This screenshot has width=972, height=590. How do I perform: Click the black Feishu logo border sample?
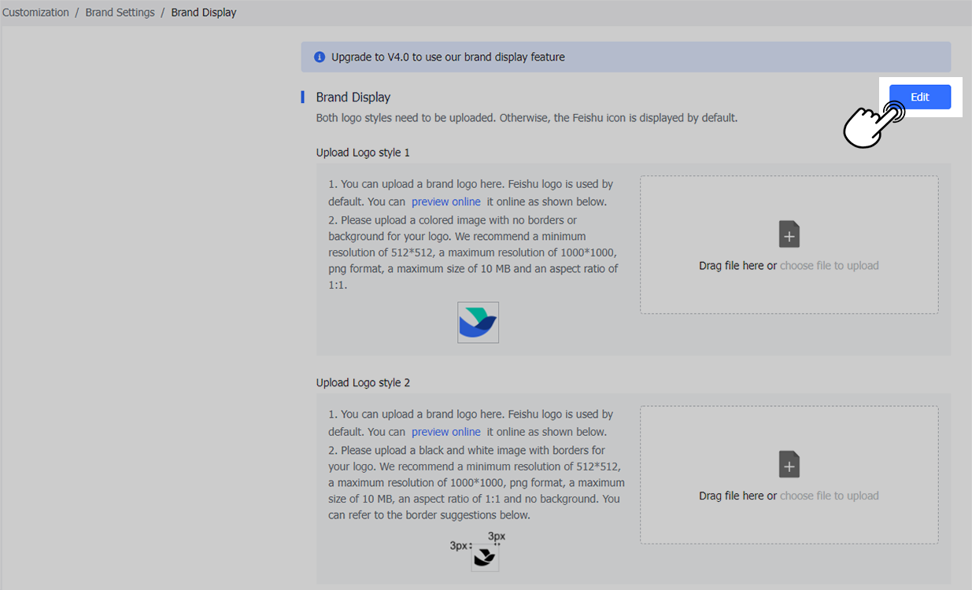tap(485, 557)
